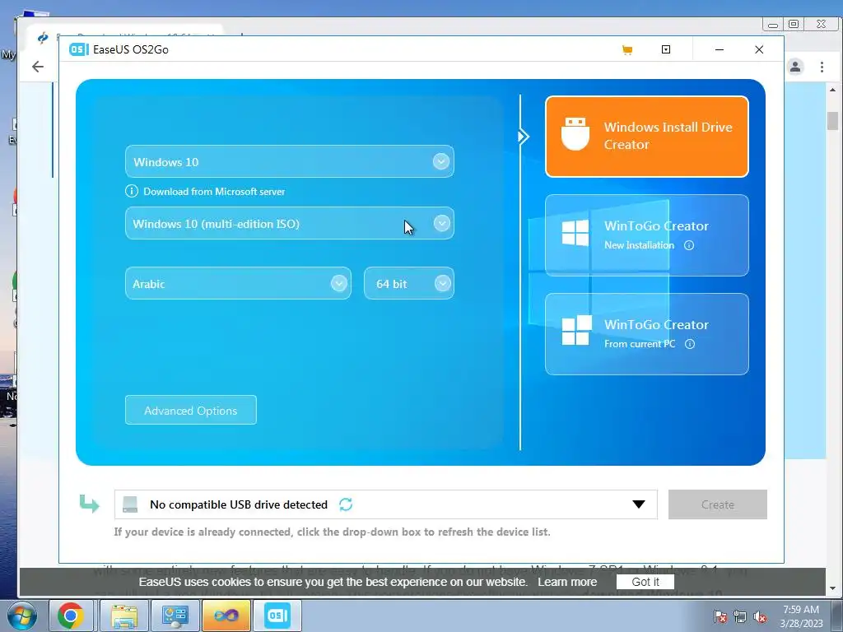Switch to the orange infinity taskbar app
Viewport: 843px width, 632px height.
226,616
